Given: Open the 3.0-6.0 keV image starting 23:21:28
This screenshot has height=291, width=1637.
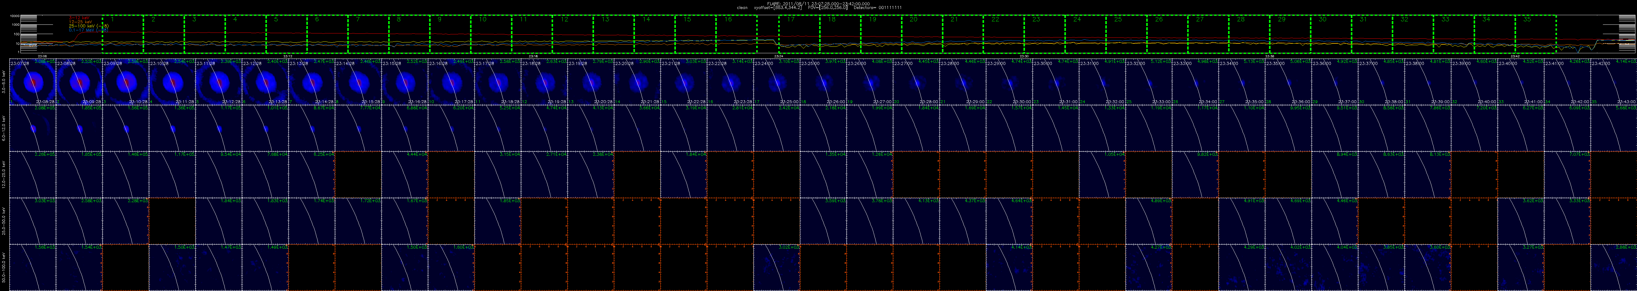Looking at the screenshot, I should click(x=684, y=82).
